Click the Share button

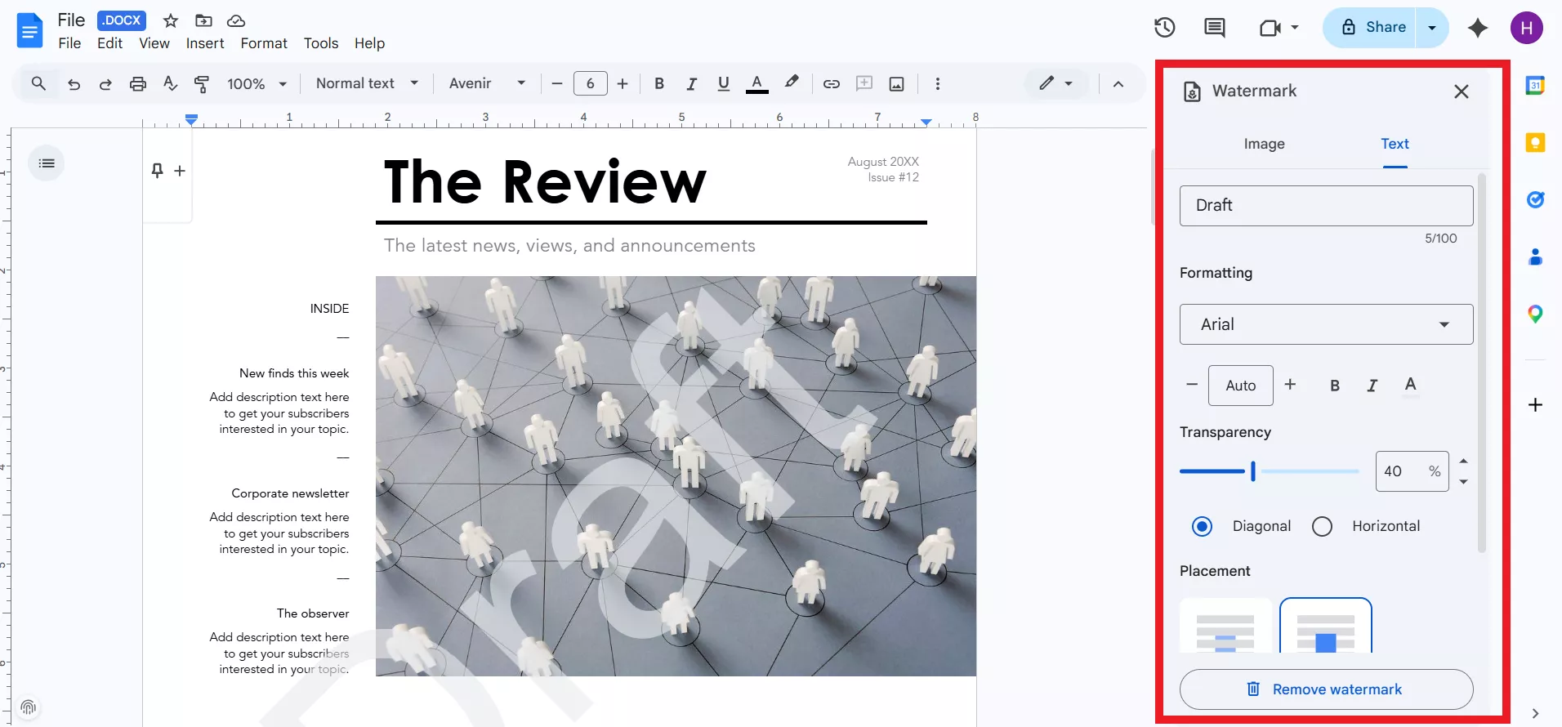(1374, 28)
